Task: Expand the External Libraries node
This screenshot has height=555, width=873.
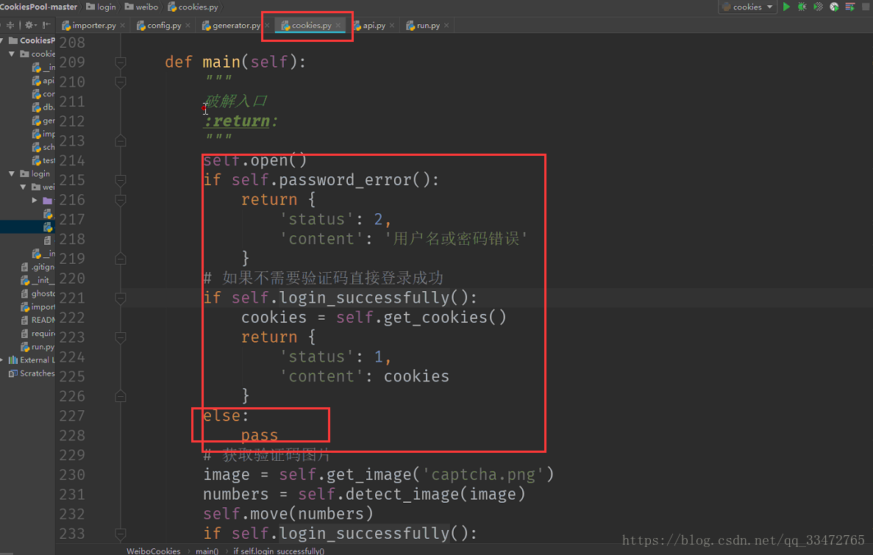Action: point(2,360)
